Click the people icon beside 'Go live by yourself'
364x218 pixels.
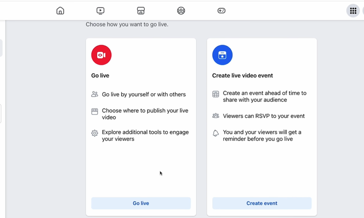tap(95, 94)
